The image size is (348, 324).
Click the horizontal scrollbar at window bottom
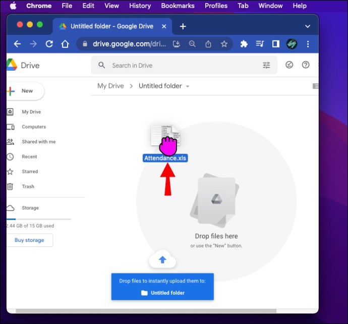pos(146,311)
